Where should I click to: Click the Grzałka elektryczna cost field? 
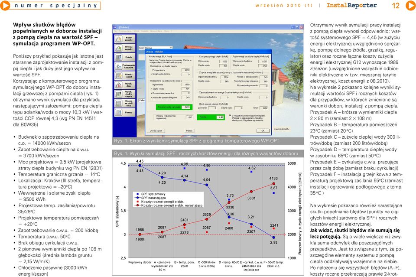[x=185, y=74]
